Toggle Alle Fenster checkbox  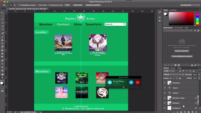pyautogui.click(x=37, y=5)
